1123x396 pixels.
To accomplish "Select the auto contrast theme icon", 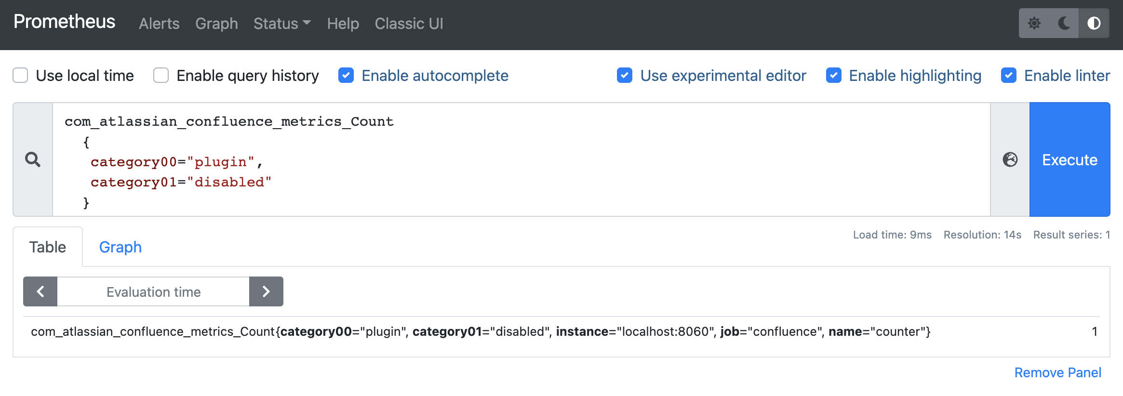I will click(1094, 23).
